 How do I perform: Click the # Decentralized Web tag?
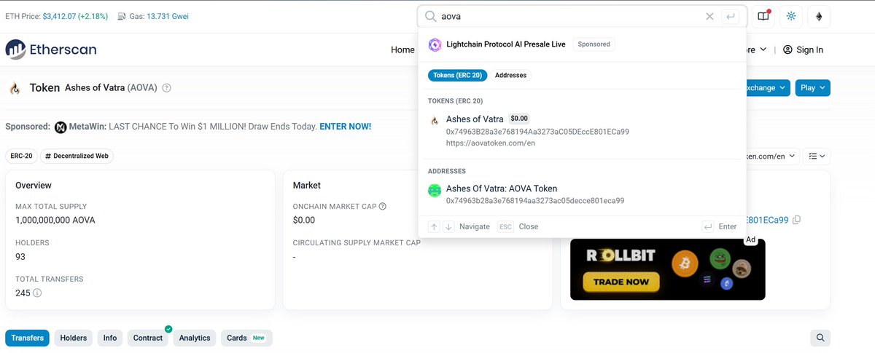[x=77, y=156]
